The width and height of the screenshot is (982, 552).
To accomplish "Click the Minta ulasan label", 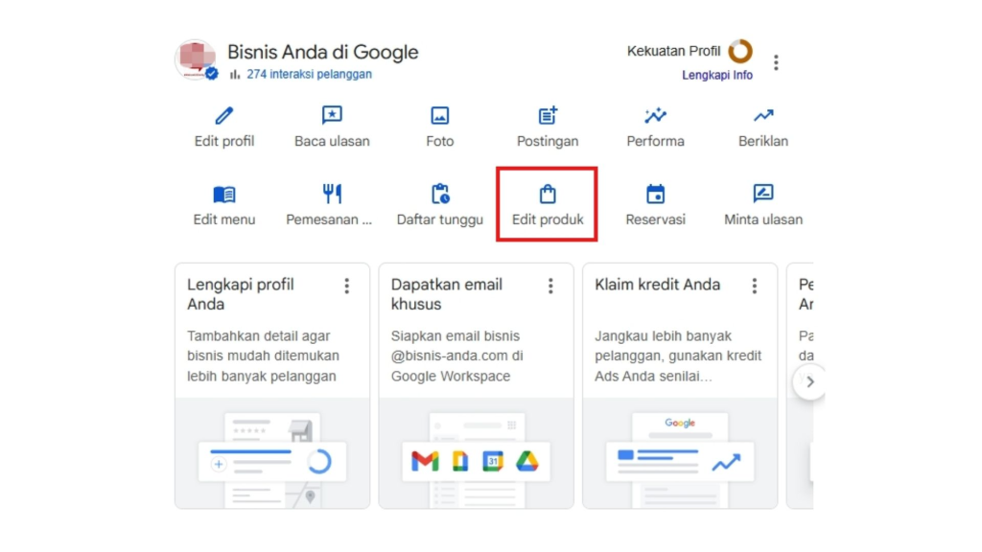I will [x=762, y=219].
